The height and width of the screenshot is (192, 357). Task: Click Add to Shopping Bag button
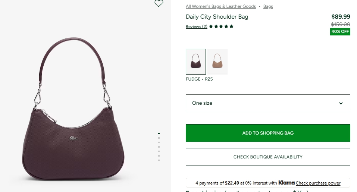(x=267, y=133)
